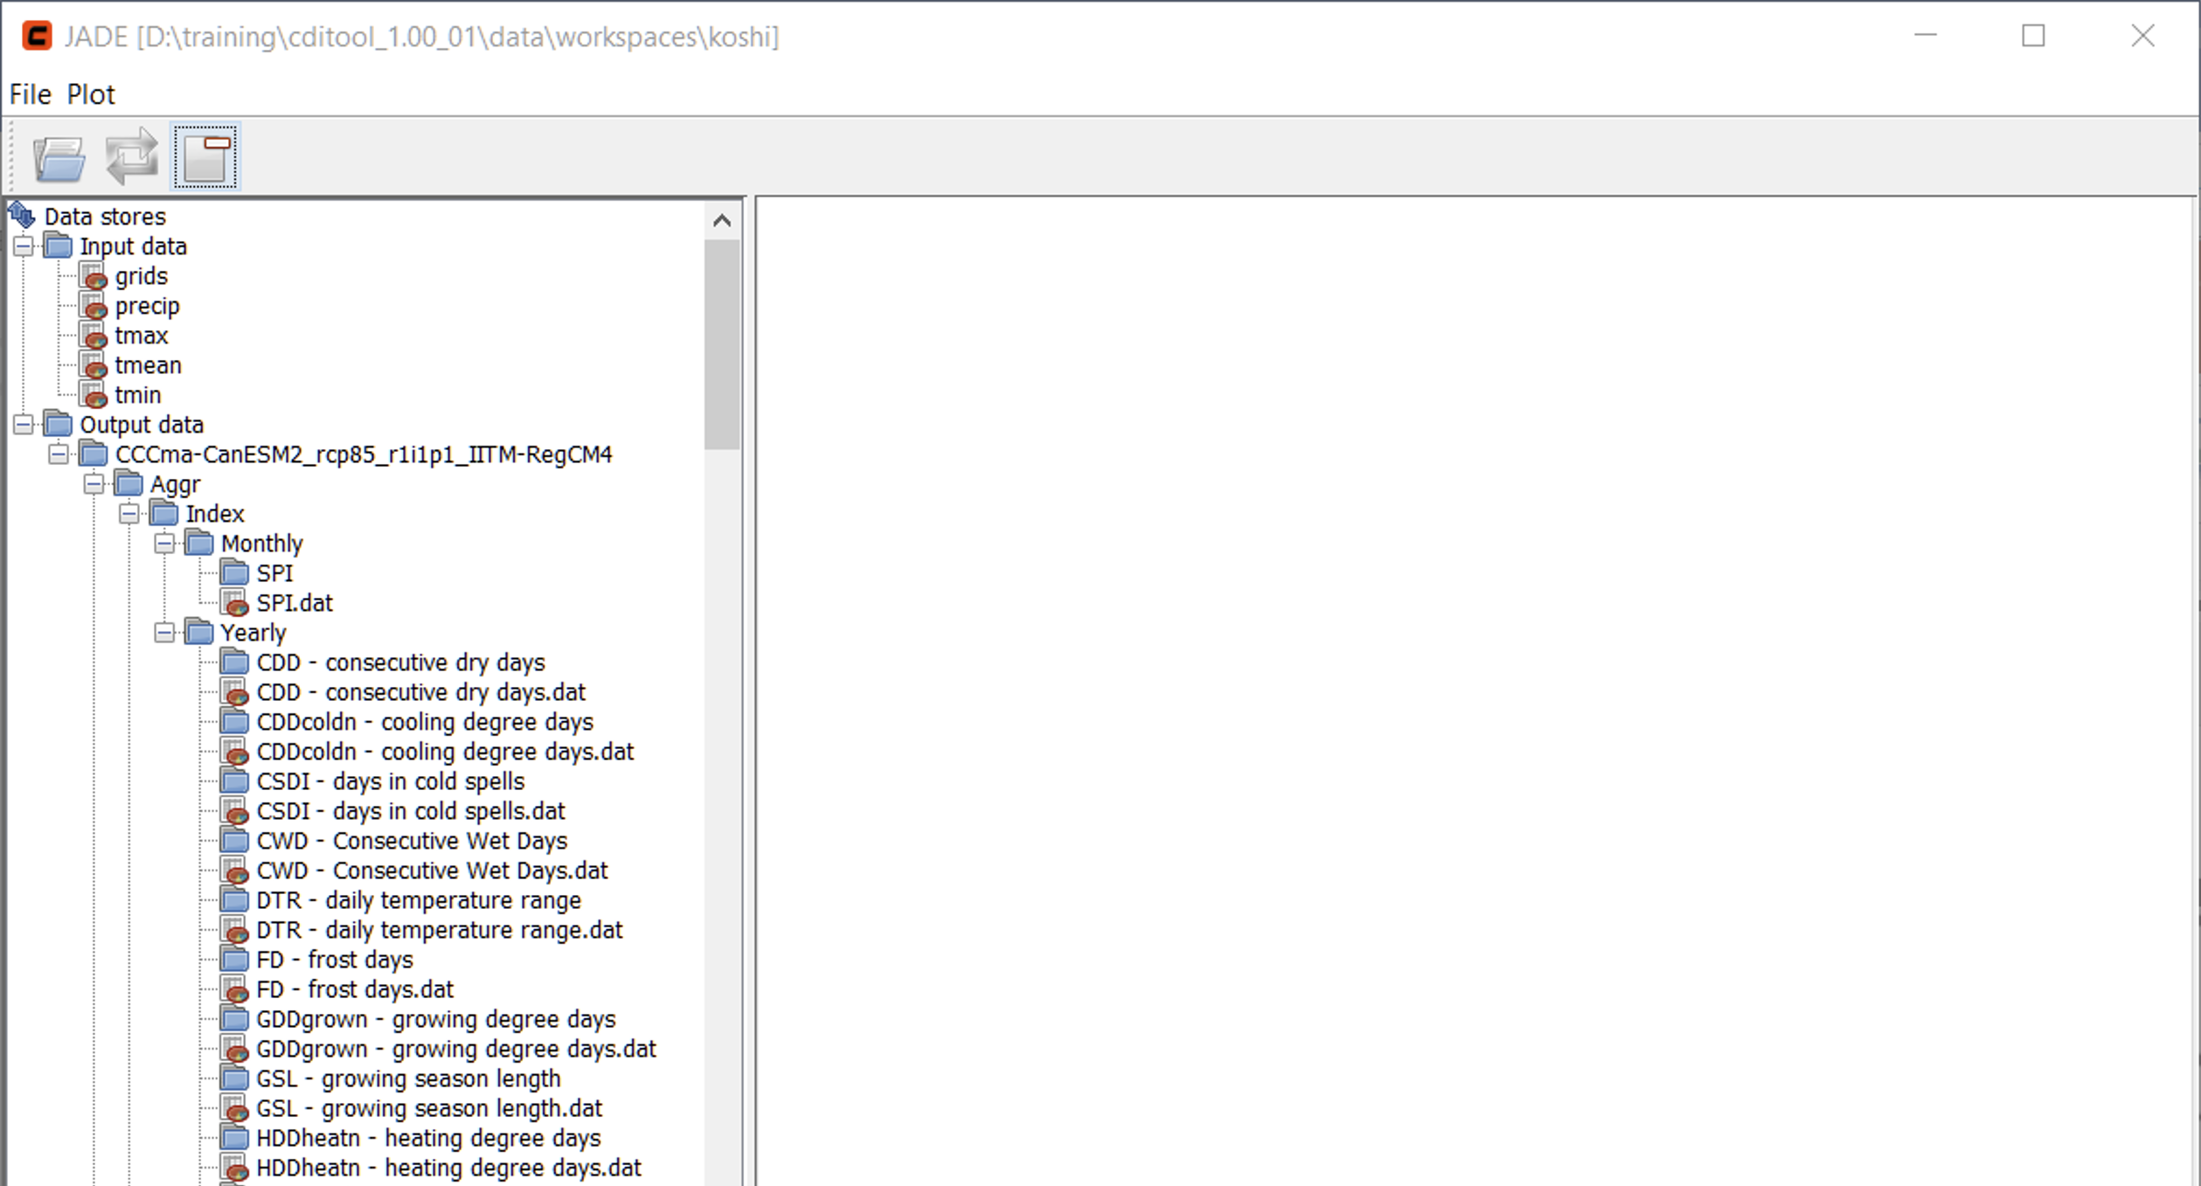Click the tmean data store icon
Image resolution: width=2201 pixels, height=1186 pixels.
pyautogui.click(x=94, y=366)
